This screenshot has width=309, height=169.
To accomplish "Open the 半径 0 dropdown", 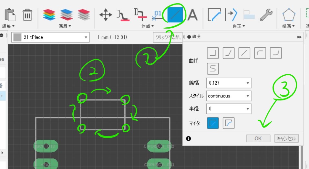I will (229, 109).
